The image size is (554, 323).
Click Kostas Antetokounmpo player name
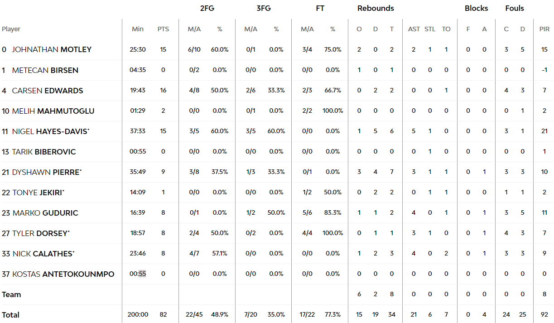[63, 274]
